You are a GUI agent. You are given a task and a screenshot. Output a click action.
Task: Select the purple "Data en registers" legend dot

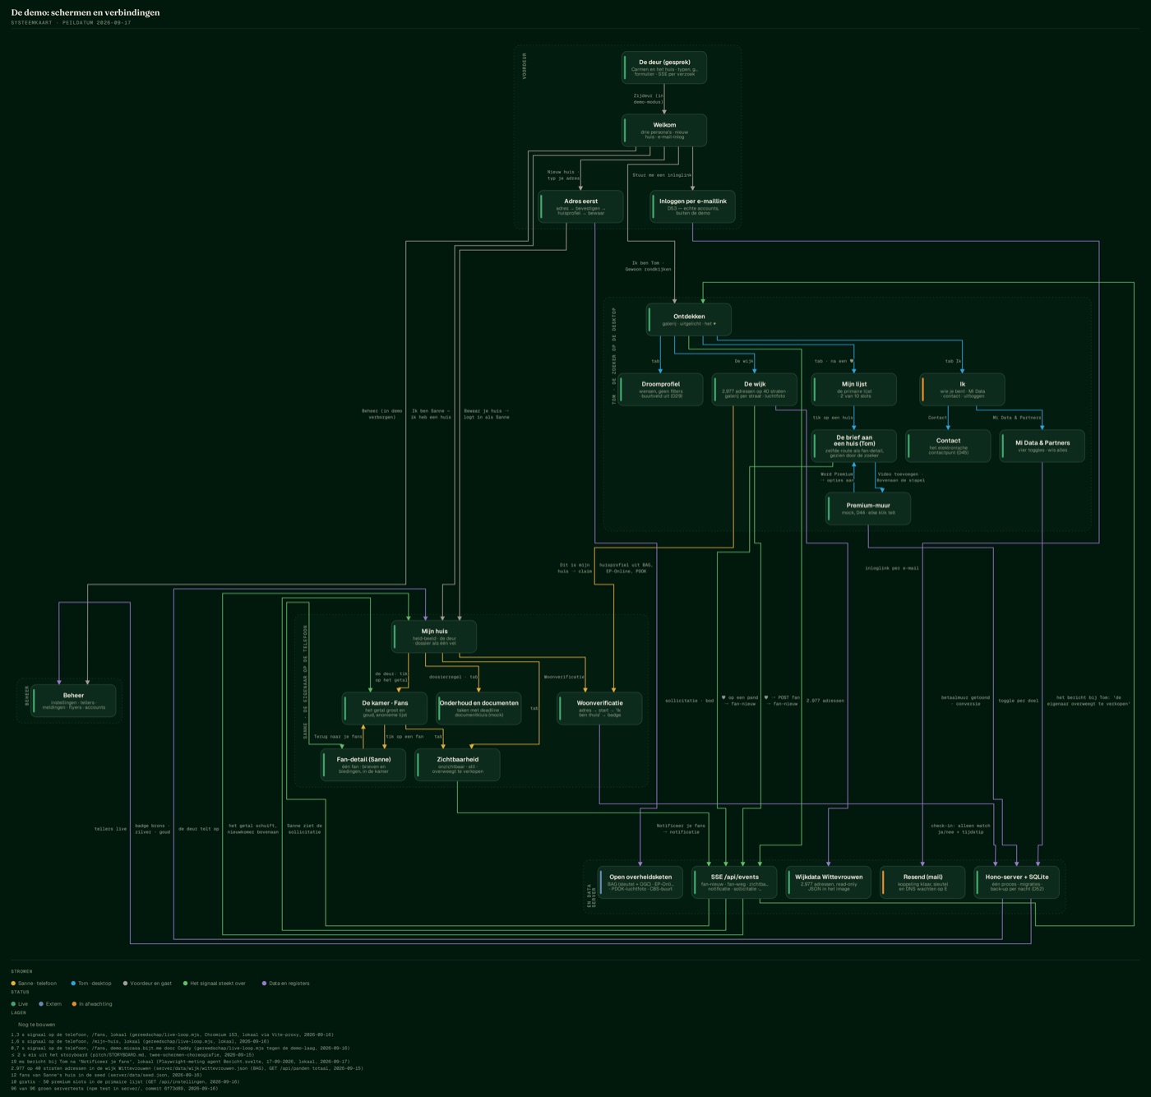(x=264, y=984)
